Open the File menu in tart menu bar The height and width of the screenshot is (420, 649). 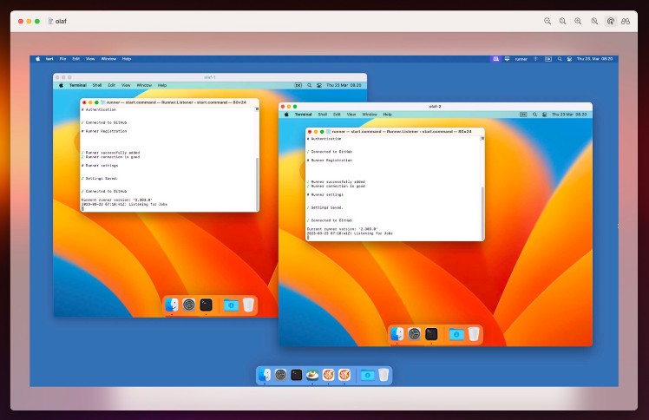point(64,59)
